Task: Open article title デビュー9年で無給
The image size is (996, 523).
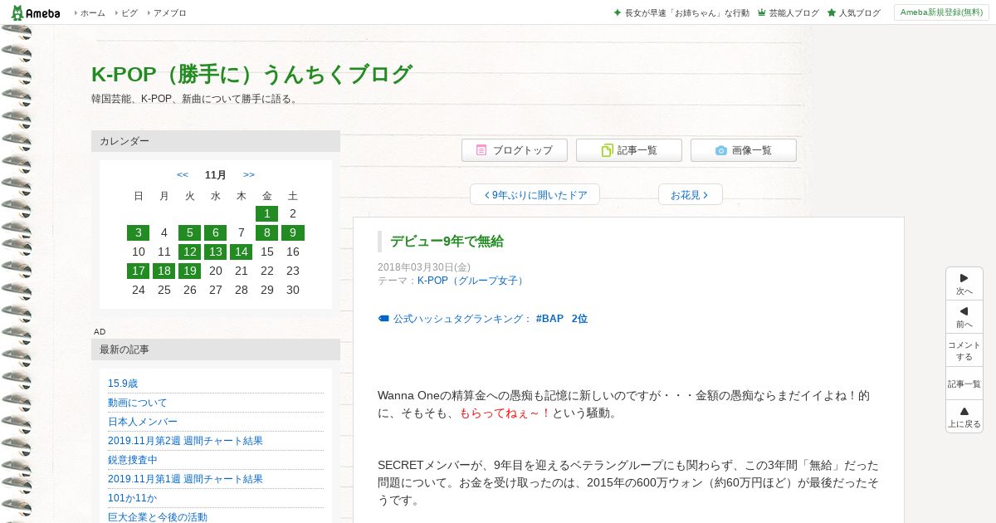Action: [x=447, y=242]
